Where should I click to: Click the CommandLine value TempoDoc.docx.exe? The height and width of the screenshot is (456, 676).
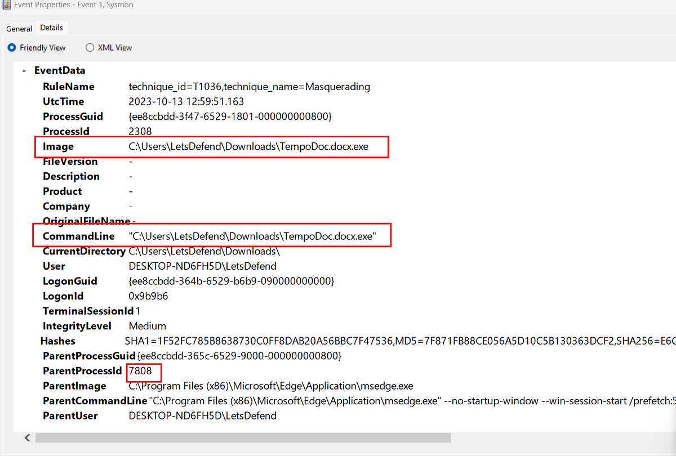pos(252,235)
